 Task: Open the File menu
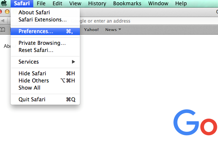(x=41, y=3)
